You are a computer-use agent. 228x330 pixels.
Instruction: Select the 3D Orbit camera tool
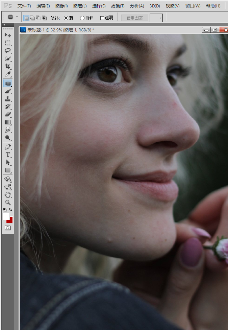(8, 187)
